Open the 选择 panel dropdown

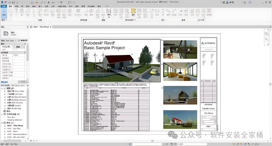(4, 20)
